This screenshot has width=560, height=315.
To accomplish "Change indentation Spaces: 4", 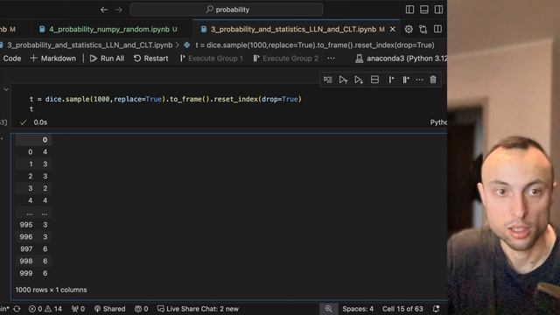I will click(358, 309).
